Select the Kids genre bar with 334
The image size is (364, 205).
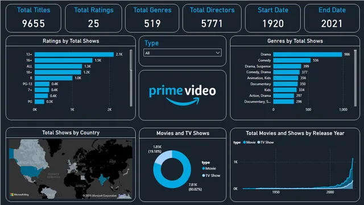coord(285,90)
